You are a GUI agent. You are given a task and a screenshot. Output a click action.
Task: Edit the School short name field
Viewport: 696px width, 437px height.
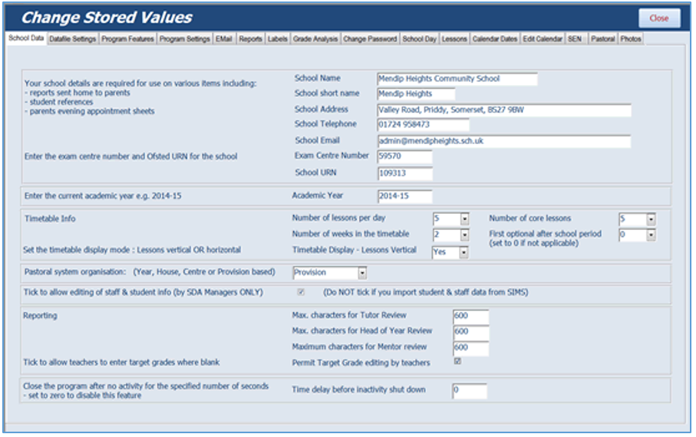tap(416, 94)
